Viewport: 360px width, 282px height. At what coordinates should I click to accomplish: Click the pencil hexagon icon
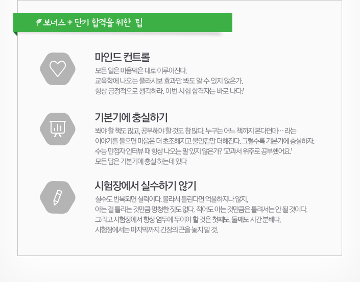57,196
